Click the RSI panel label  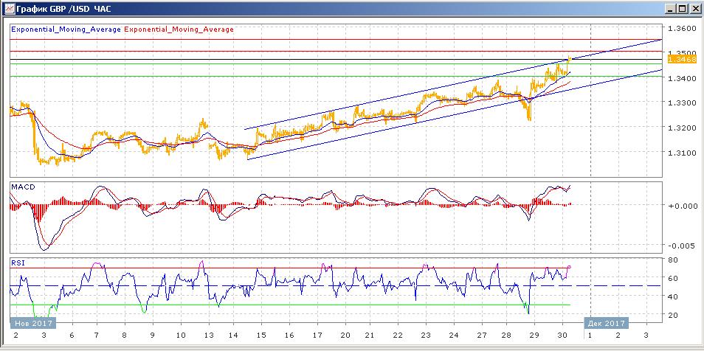coord(17,264)
